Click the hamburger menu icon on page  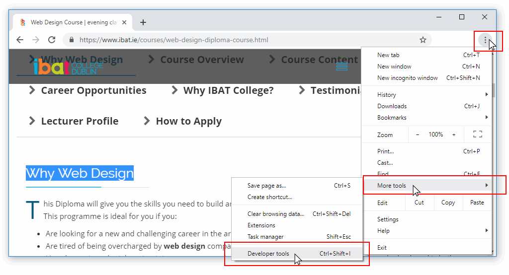(x=342, y=67)
